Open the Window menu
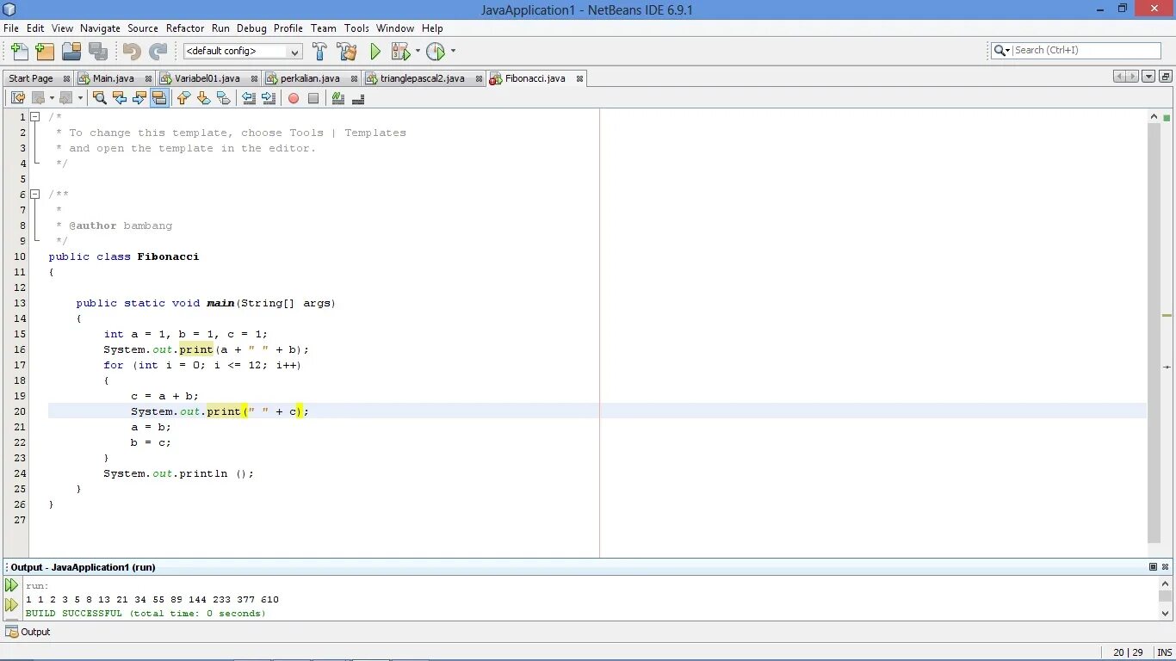This screenshot has width=1176, height=661. (395, 28)
